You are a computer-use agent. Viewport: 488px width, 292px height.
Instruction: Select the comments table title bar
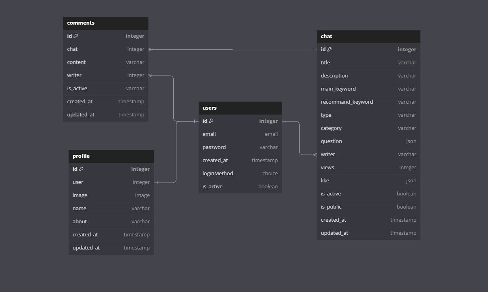point(106,23)
